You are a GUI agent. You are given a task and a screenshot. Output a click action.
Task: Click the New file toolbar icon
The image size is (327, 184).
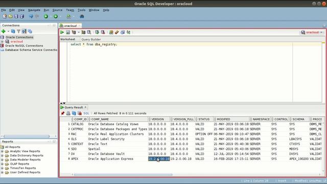pos(5,16)
